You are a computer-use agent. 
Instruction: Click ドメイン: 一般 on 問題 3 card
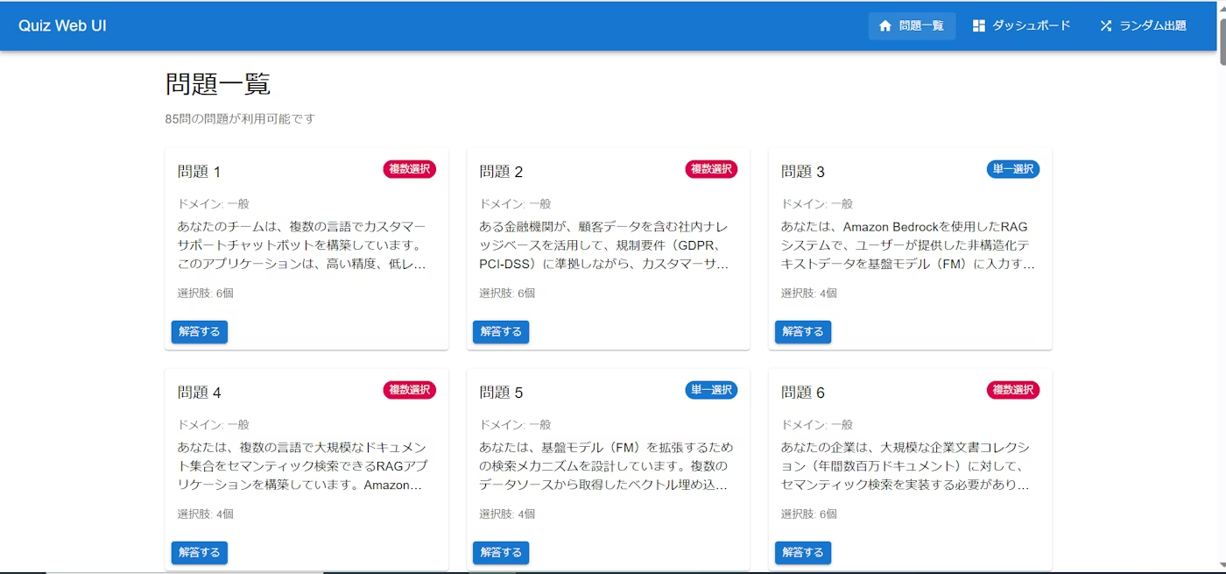coord(817,203)
